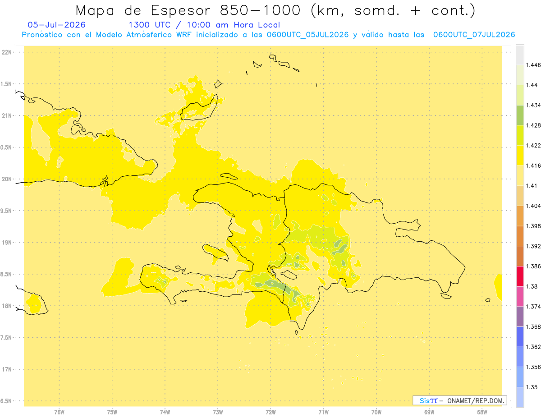Click the '21N' latitude label

[x=7, y=116]
